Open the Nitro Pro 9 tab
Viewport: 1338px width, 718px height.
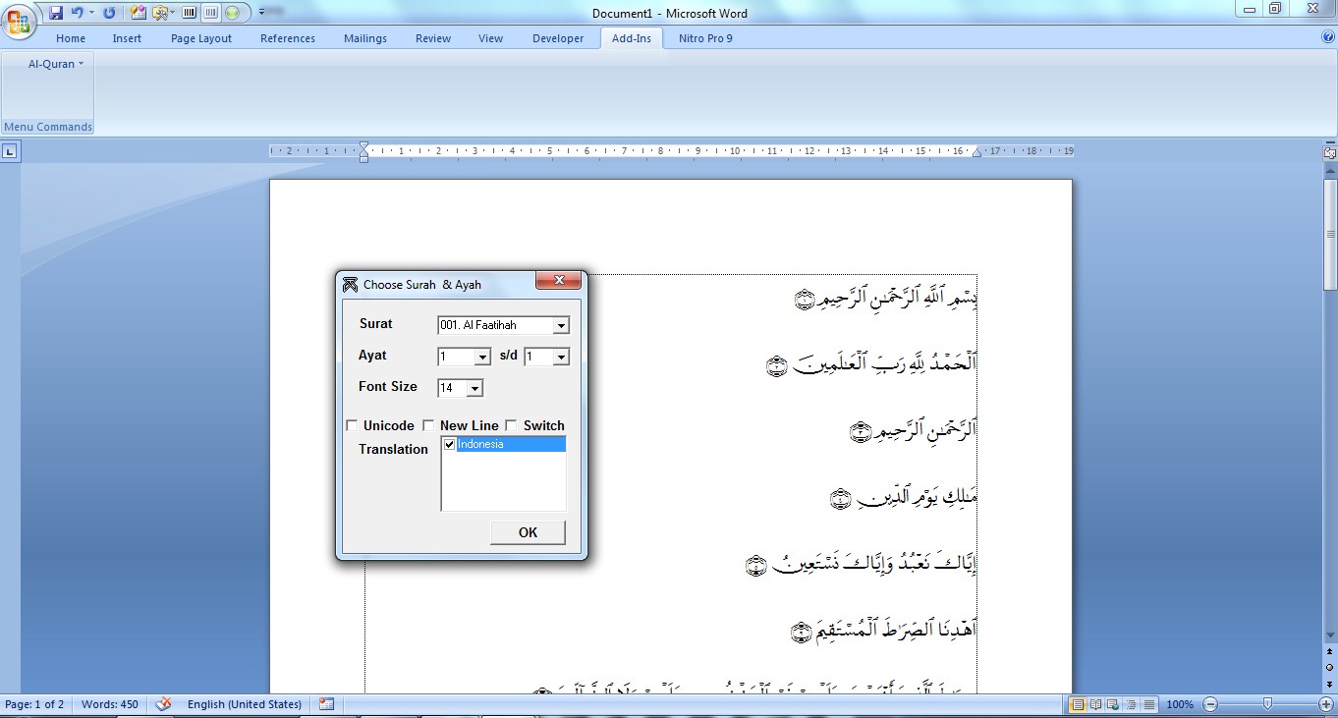click(x=705, y=38)
